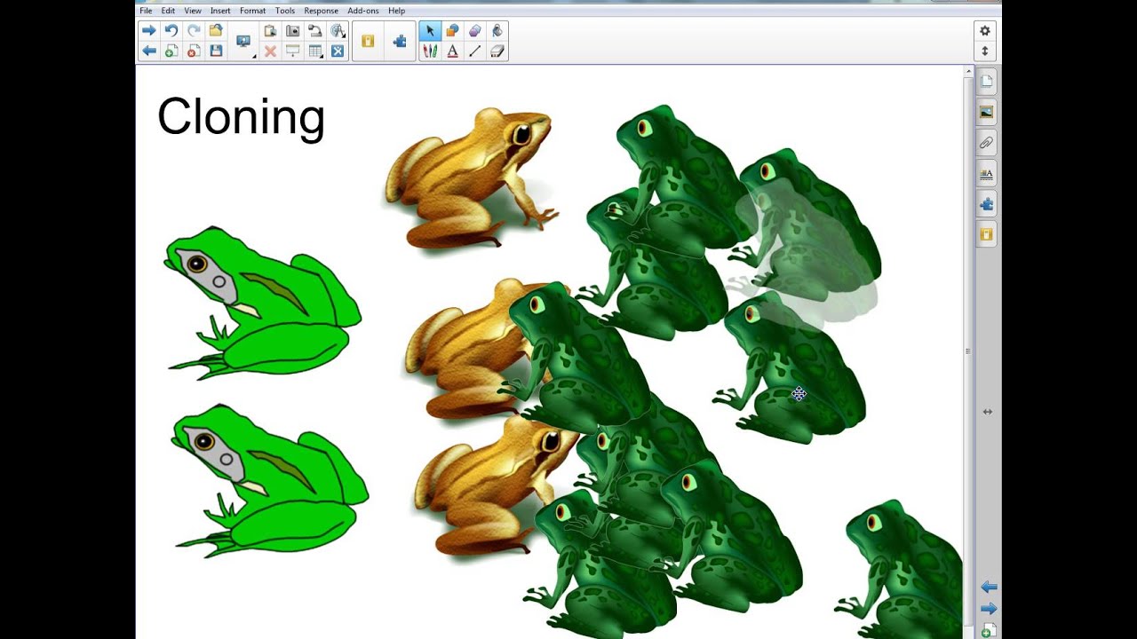Click the Add Page icon
The width and height of the screenshot is (1137, 639).
pyautogui.click(x=171, y=51)
